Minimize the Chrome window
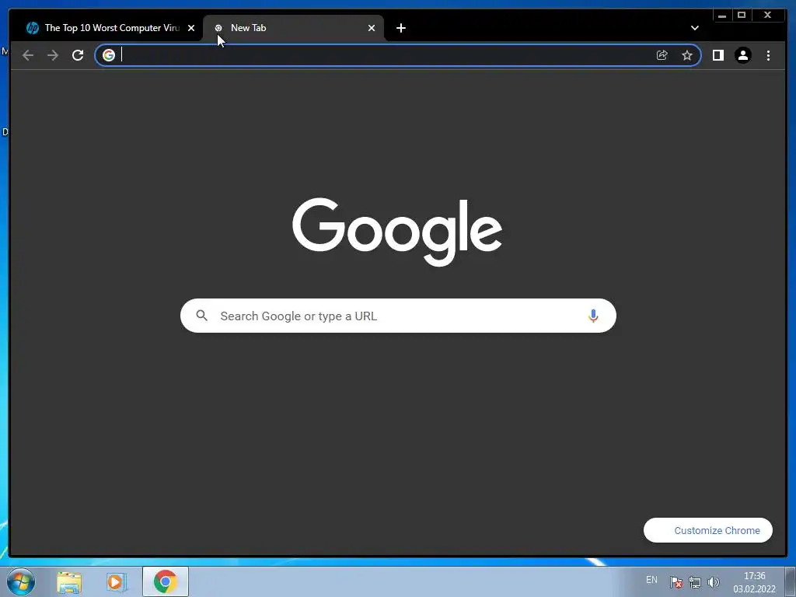Screen dimensions: 796x597 (x=722, y=16)
